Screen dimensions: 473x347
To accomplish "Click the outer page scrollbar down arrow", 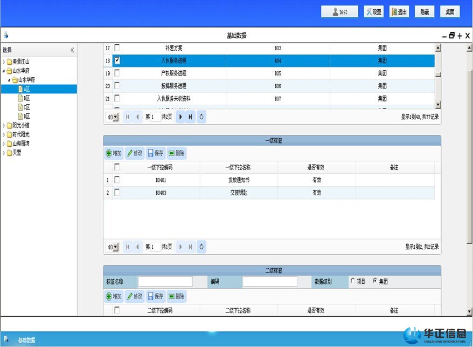I will pos(469,311).
